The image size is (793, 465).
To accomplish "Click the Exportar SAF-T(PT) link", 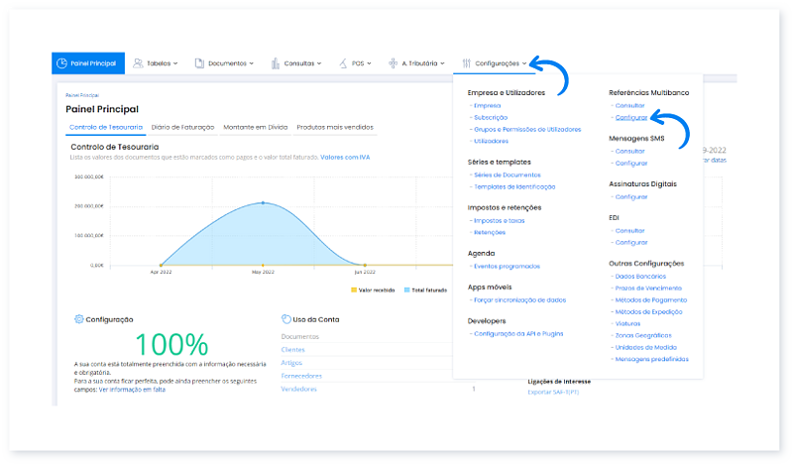I will point(553,393).
